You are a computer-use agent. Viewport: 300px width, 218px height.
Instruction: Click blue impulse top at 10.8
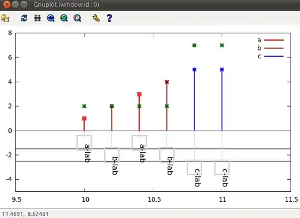(x=194, y=70)
